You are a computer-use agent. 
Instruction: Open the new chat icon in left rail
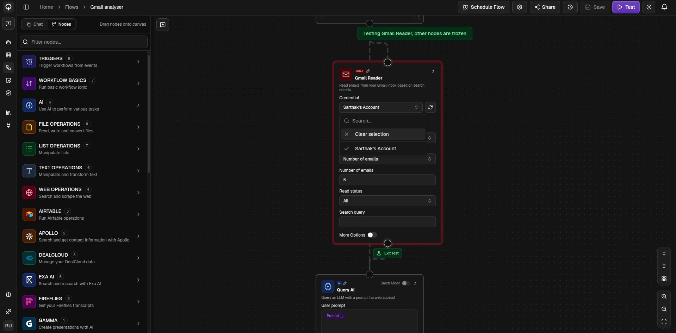tap(8, 23)
